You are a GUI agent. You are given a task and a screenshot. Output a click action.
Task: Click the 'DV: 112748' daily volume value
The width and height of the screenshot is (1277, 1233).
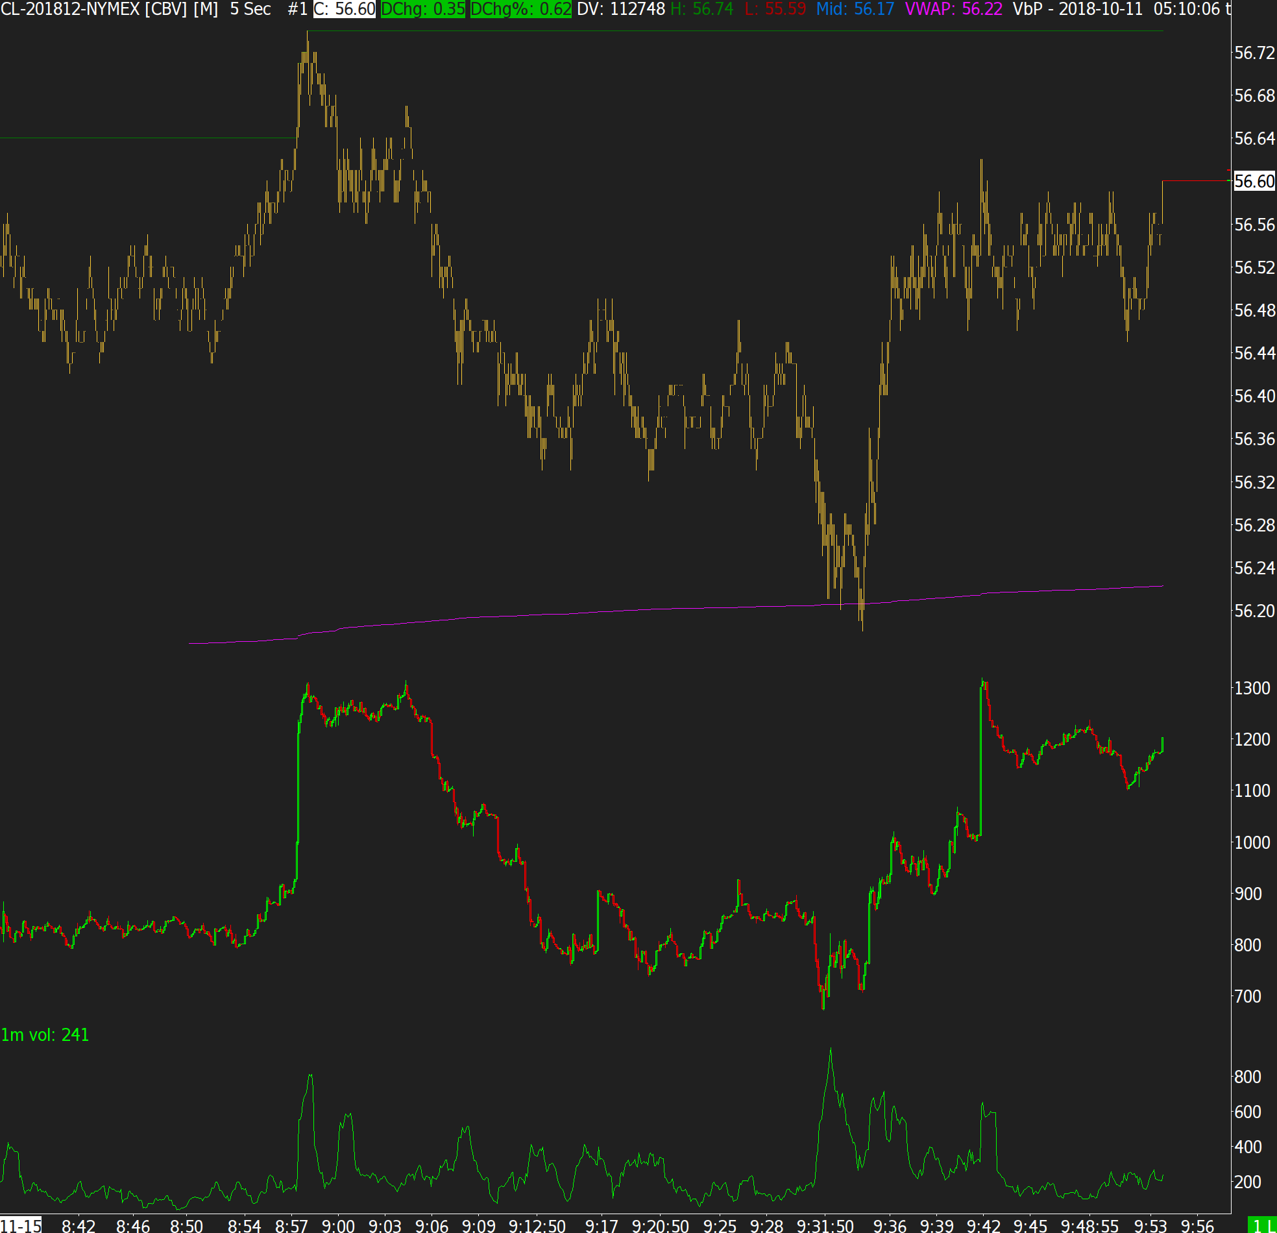[621, 9]
